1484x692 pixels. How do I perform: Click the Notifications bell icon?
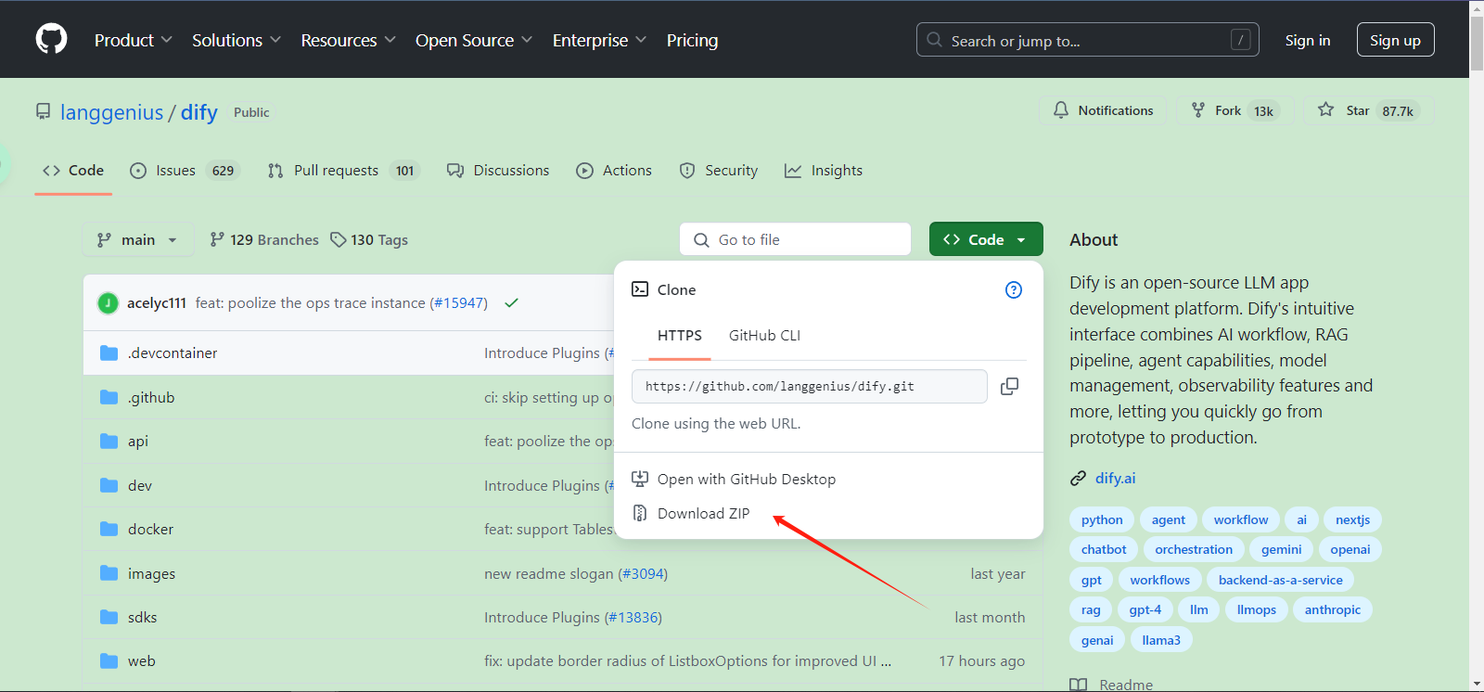coord(1061,110)
